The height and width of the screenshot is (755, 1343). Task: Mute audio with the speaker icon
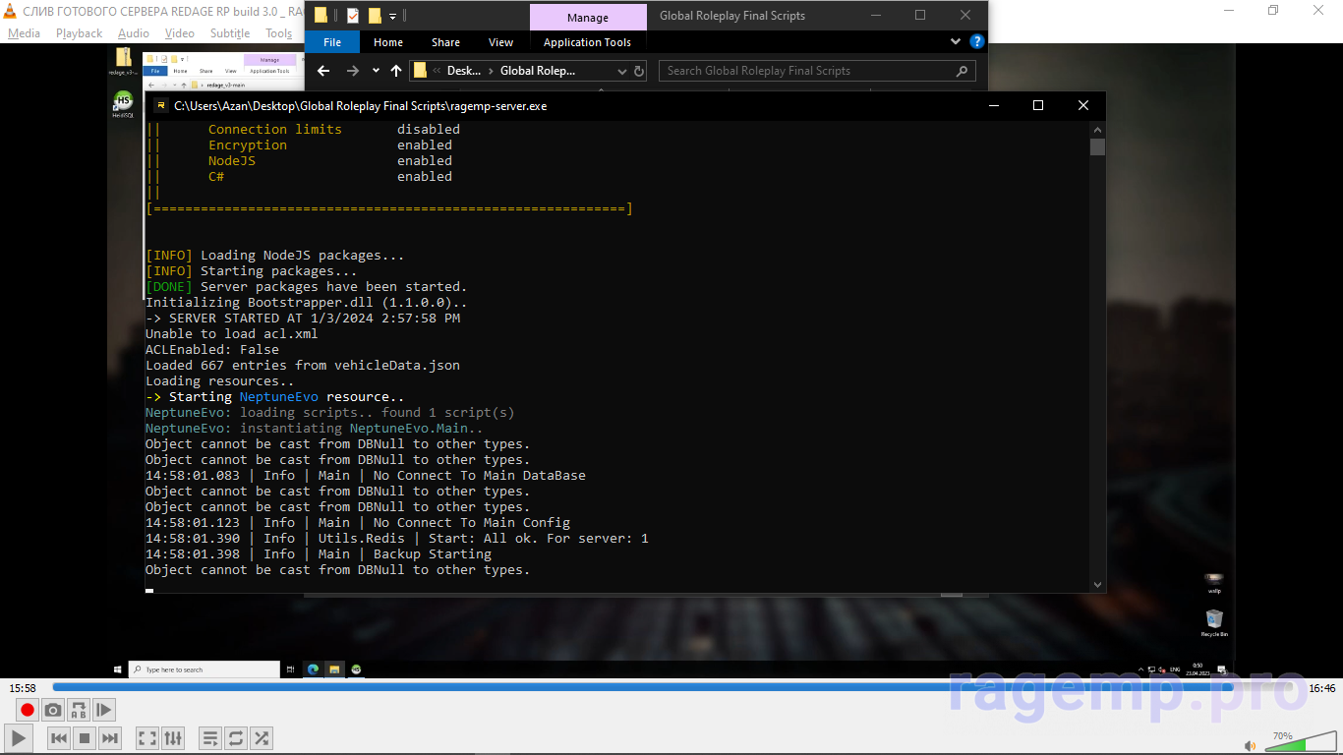1251,746
